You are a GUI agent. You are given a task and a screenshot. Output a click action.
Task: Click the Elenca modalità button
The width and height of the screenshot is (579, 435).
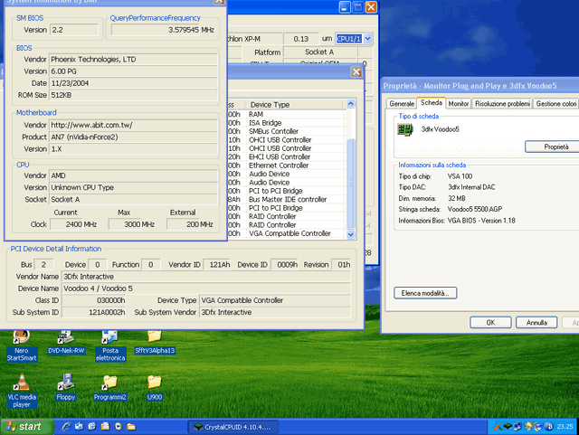(x=425, y=293)
